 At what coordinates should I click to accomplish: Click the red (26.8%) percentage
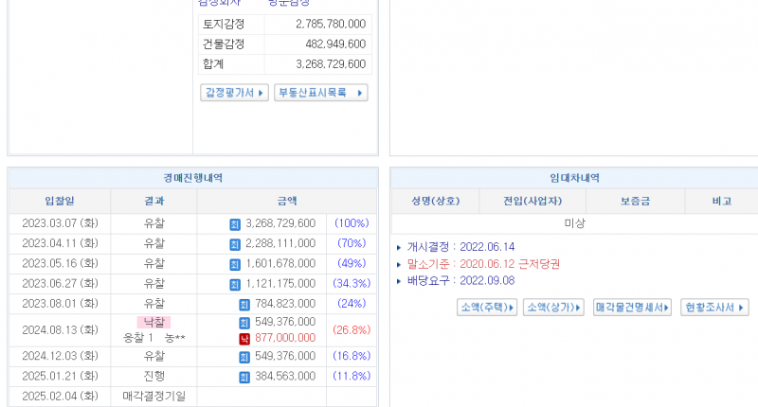pyautogui.click(x=352, y=330)
